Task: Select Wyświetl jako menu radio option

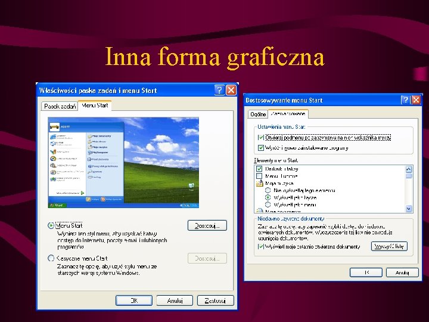Action: point(268,205)
